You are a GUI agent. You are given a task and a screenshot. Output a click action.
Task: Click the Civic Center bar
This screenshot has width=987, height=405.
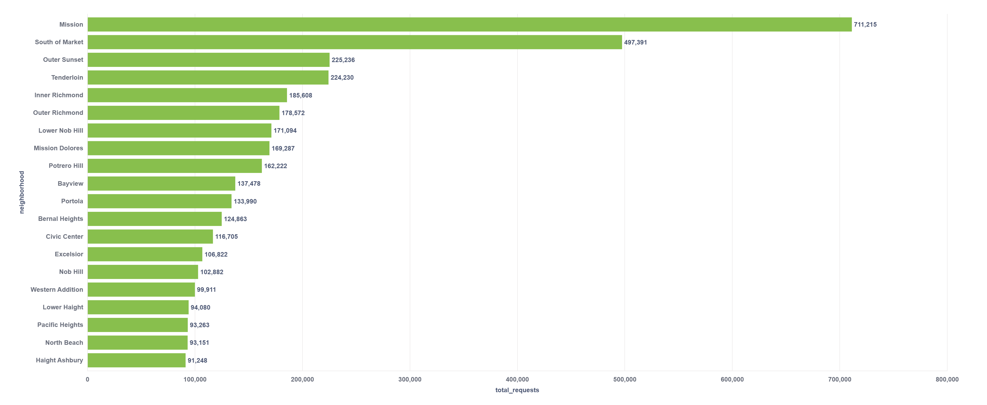tap(150, 236)
